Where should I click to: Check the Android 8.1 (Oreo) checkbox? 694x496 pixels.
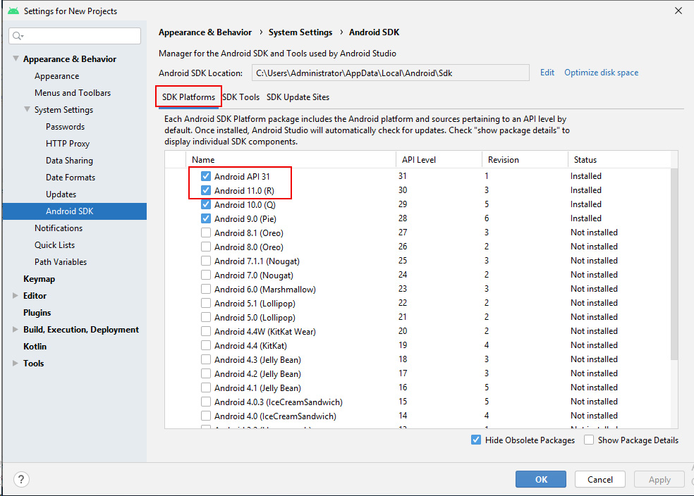pyautogui.click(x=206, y=232)
